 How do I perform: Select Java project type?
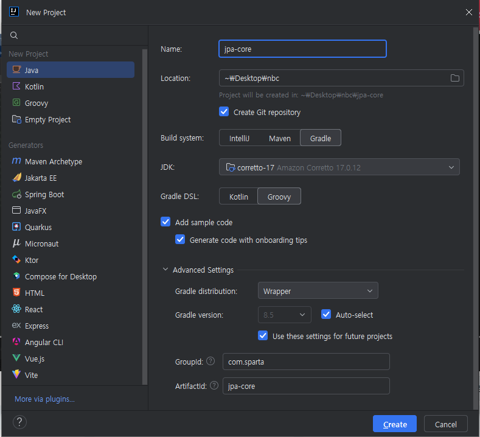click(71, 70)
